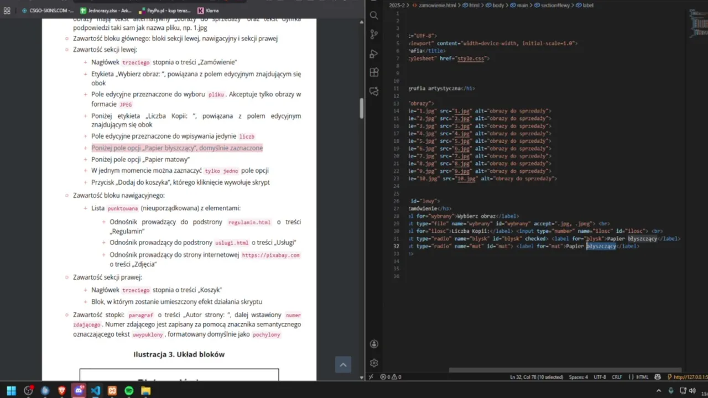Click Live Server http://127.0.0.1 status link
708x398 pixels.
tap(686, 377)
